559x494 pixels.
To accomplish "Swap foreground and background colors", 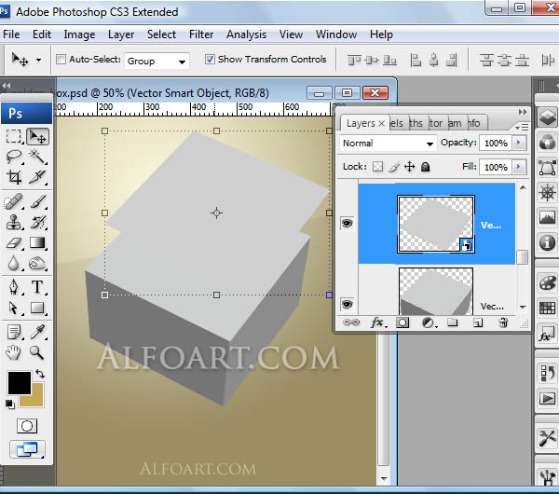I will tap(40, 374).
